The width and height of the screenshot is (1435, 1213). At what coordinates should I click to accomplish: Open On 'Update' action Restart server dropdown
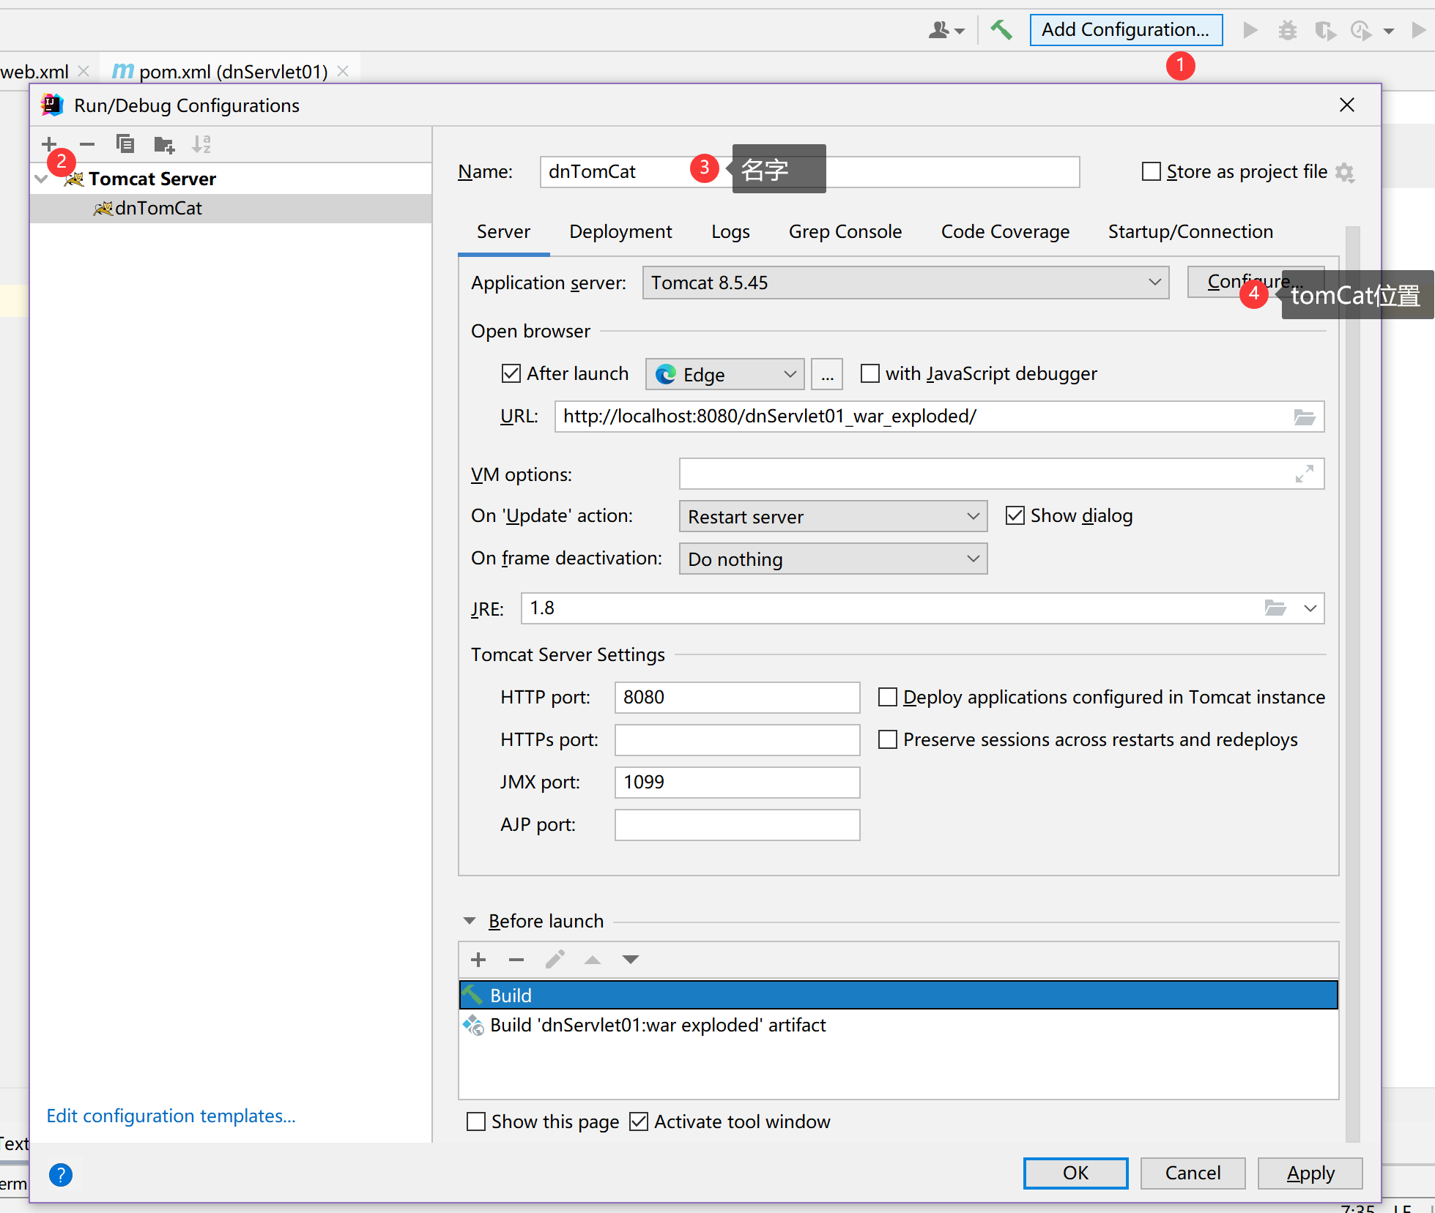tap(833, 517)
